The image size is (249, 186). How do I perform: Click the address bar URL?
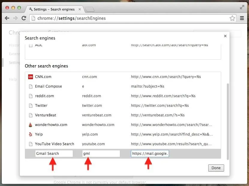pos(71,18)
